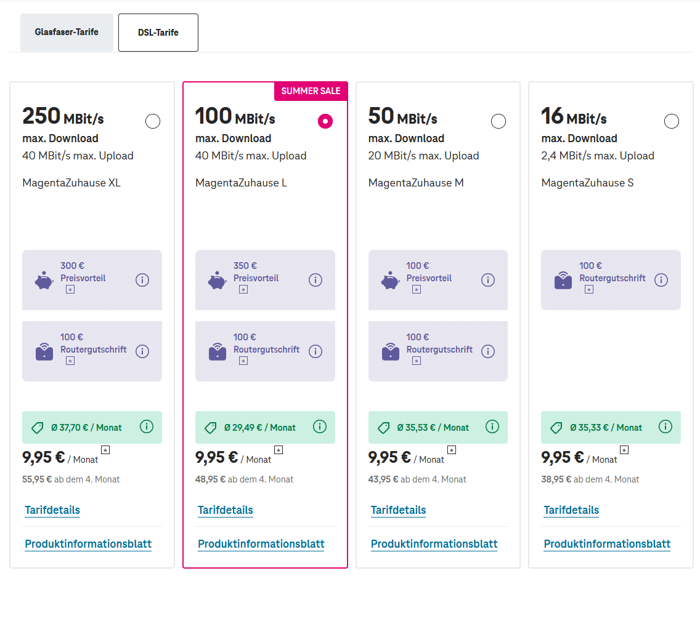
Task: Open info icon for MagentaZuhause M Routergutschrift
Action: tap(488, 351)
